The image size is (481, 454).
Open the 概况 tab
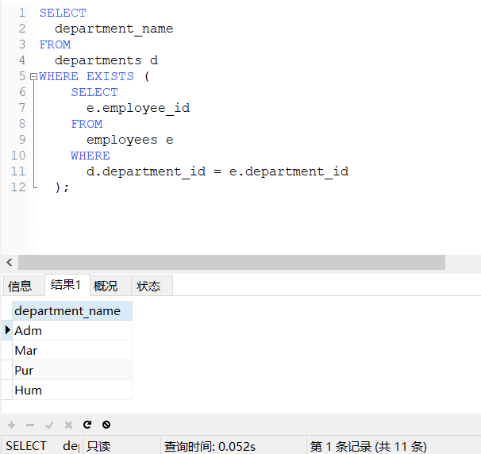[x=106, y=286]
